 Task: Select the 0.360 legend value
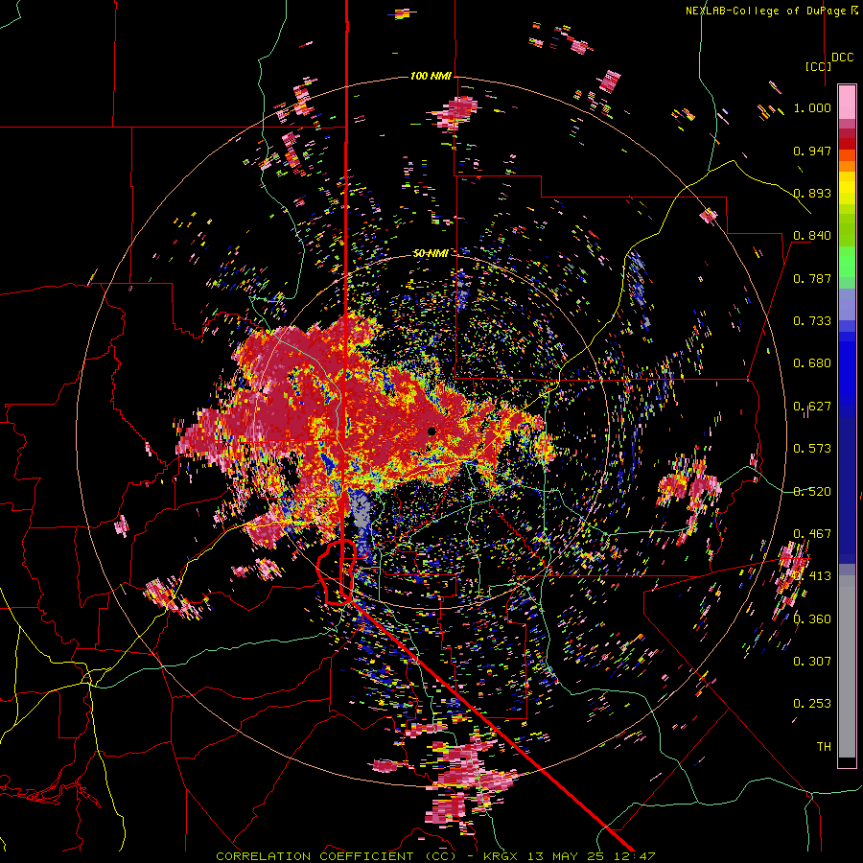point(812,619)
